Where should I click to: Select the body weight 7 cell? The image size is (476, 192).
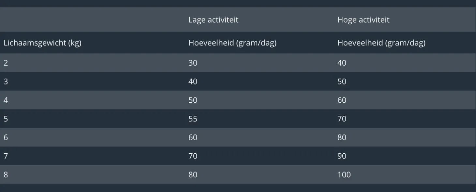6,156
